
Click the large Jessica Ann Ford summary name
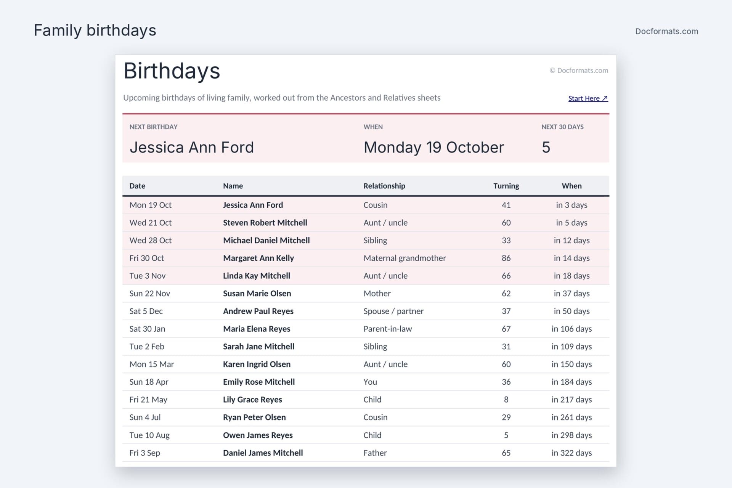[x=192, y=147]
